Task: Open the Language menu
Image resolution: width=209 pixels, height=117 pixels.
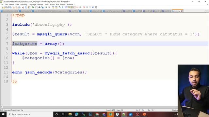Action: [x=32, y=5]
